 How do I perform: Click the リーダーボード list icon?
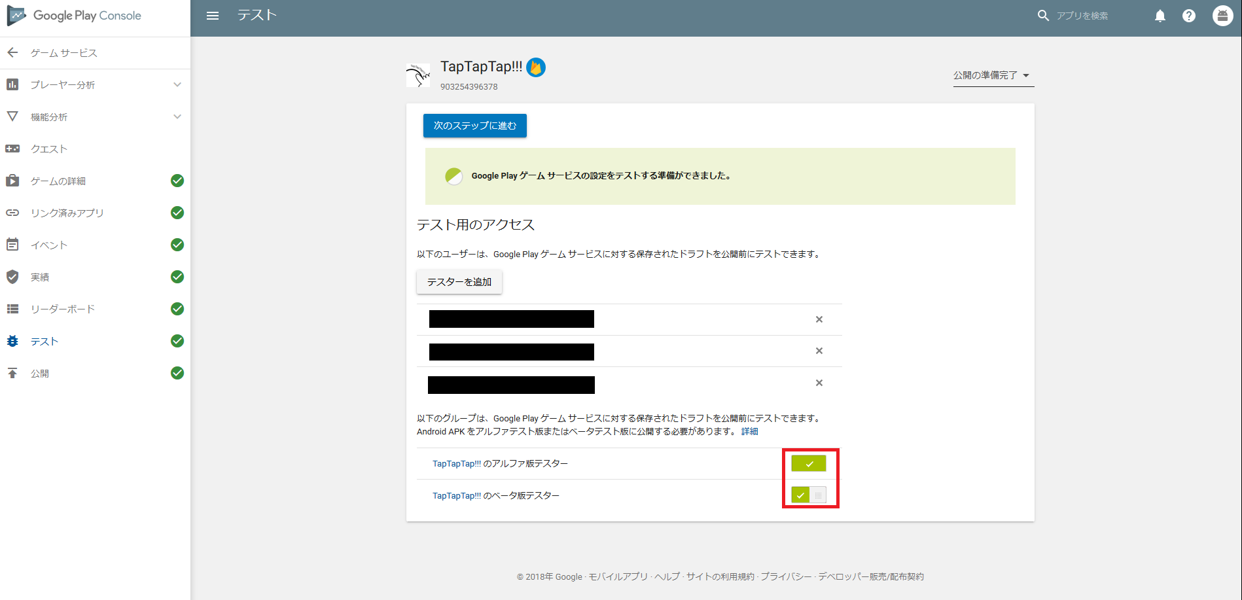click(12, 309)
